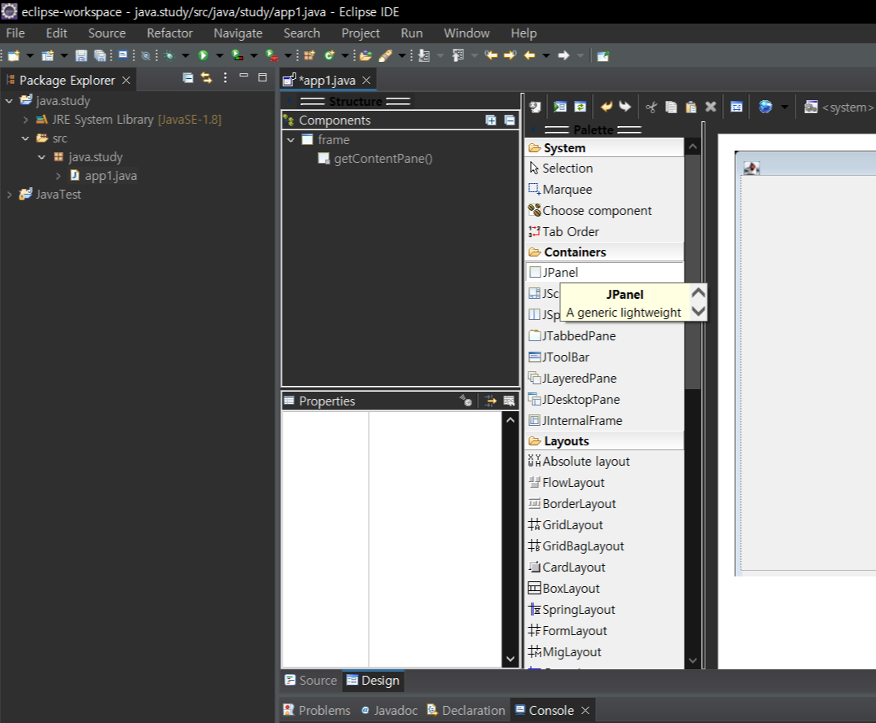Open the Refactor menu

pyautogui.click(x=170, y=33)
